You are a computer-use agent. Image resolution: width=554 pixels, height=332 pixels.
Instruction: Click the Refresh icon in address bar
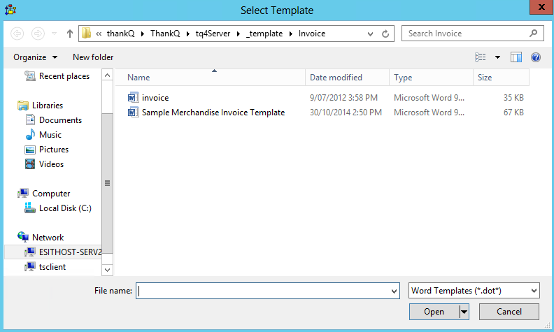(385, 34)
